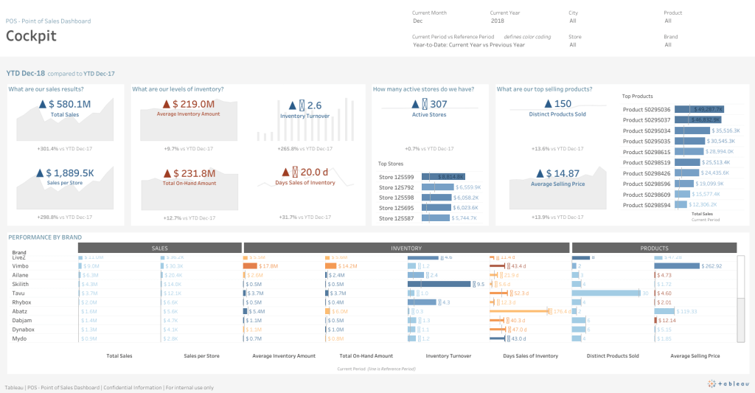This screenshot has height=393, width=755.
Task: Click the Tableau logo in the footer
Action: 728,383
